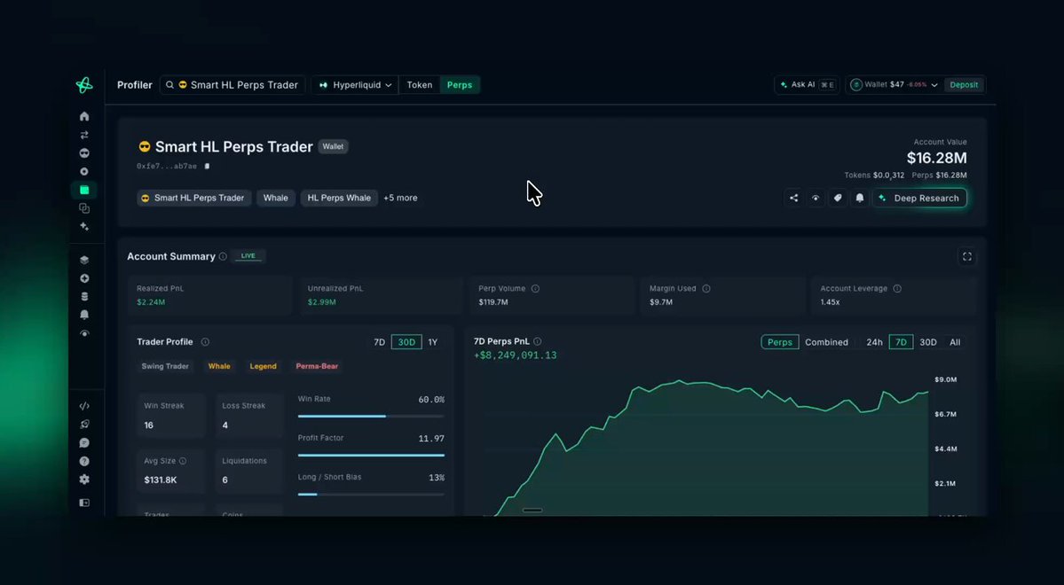Switch Trader Profile range to 1Y
Screen dimensions: 1064x585
pyautogui.click(x=433, y=342)
